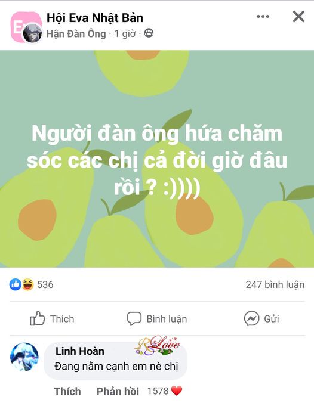Open the Hận Đàn Ông author profile link
Screen dimensions: 314x403
pyautogui.click(x=76, y=33)
